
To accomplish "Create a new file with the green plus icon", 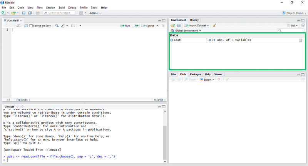I will 3,13.
